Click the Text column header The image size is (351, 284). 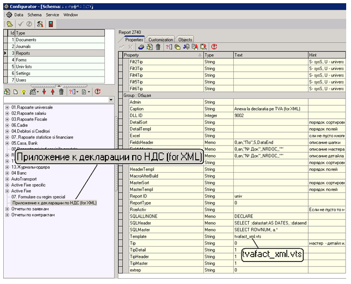(271, 55)
